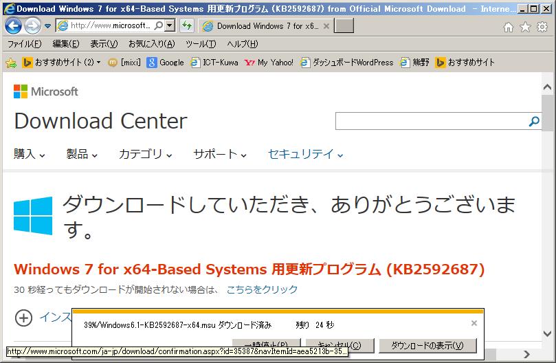Open the ダッシュボードWordPress favorite
The image size is (556, 363).
click(347, 63)
